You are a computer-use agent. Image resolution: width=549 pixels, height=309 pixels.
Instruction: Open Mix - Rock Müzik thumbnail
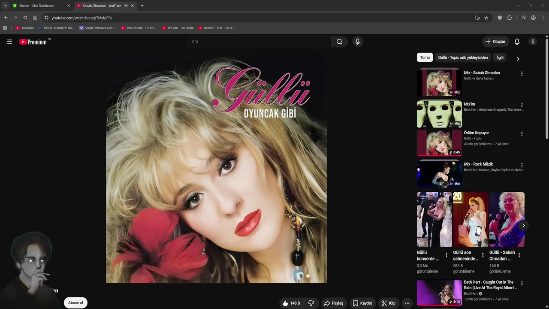pyautogui.click(x=439, y=174)
